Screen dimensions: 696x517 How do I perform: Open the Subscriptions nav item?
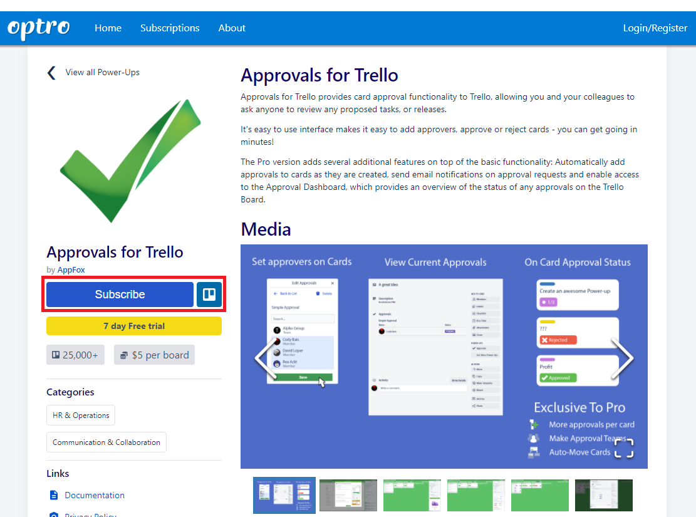point(170,28)
